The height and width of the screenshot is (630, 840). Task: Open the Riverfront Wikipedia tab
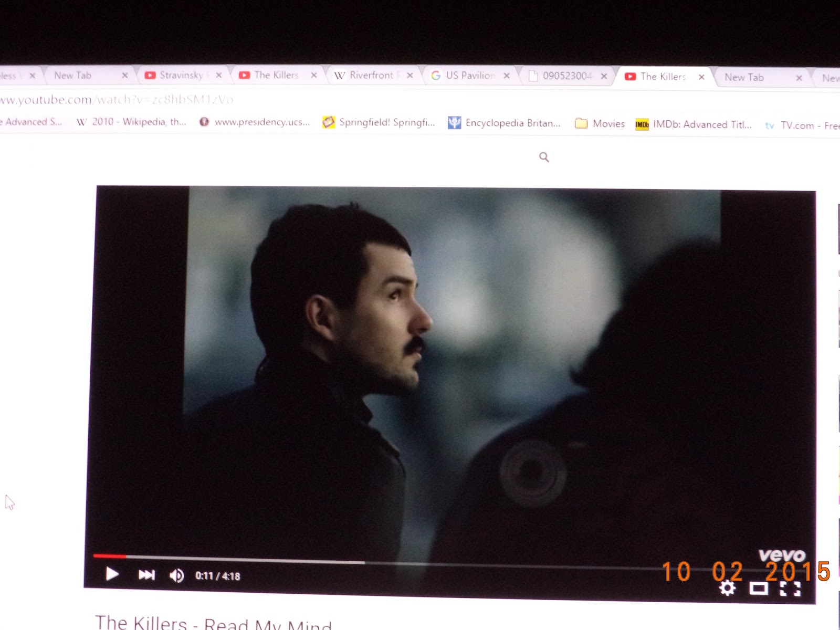pos(372,76)
